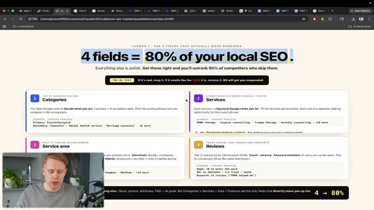Open the Chrome three-dot menu
374x210 pixels.
[x=369, y=19]
